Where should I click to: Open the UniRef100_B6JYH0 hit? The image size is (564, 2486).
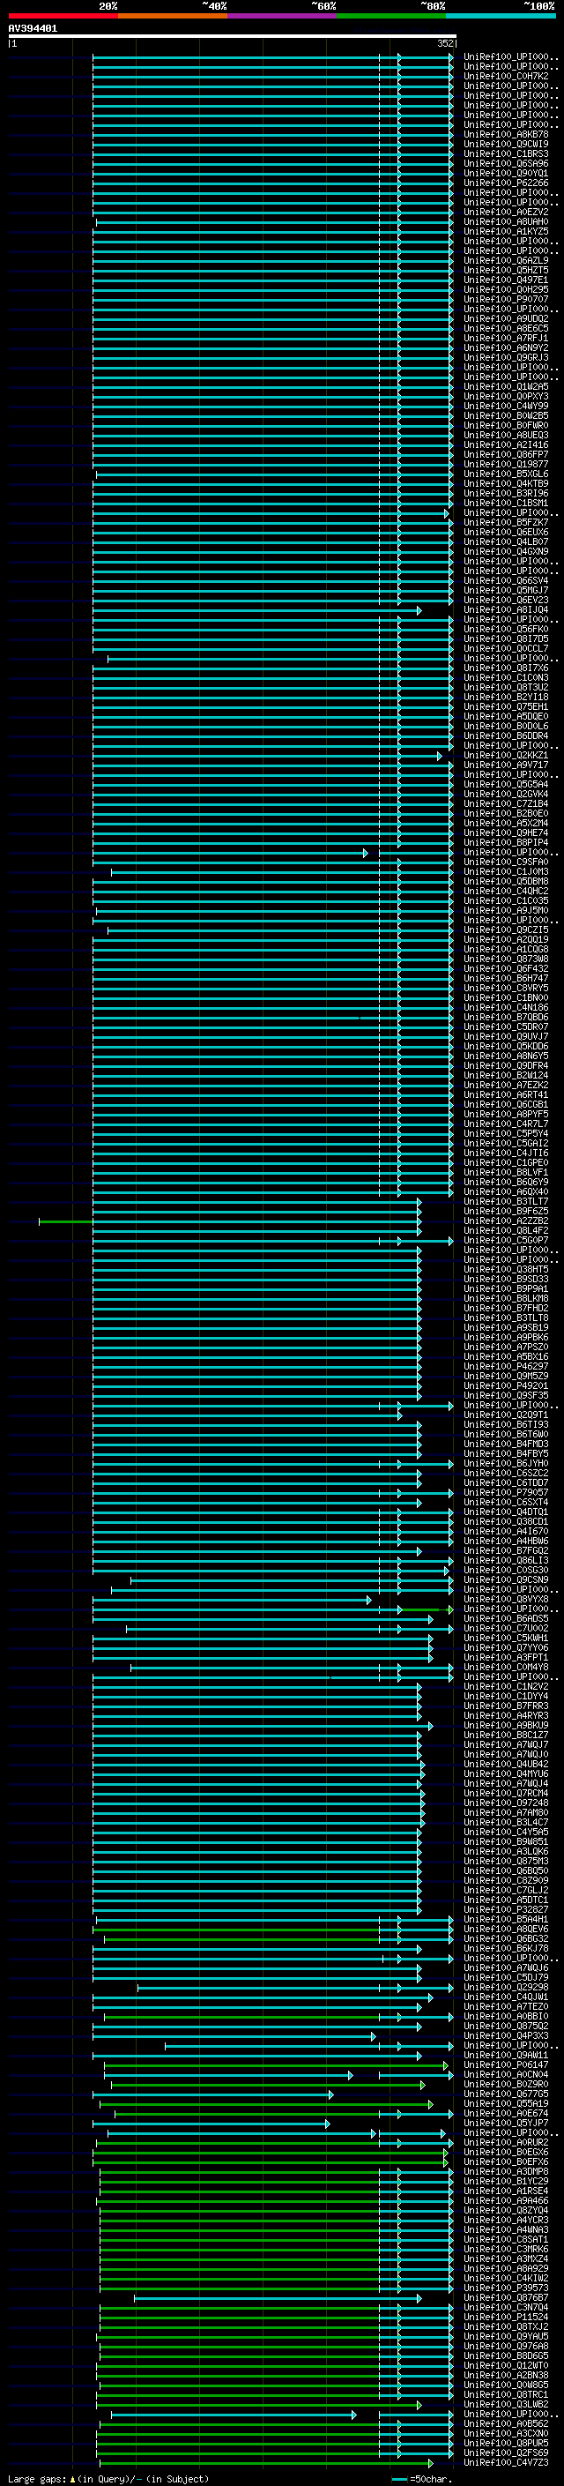tap(506, 1463)
